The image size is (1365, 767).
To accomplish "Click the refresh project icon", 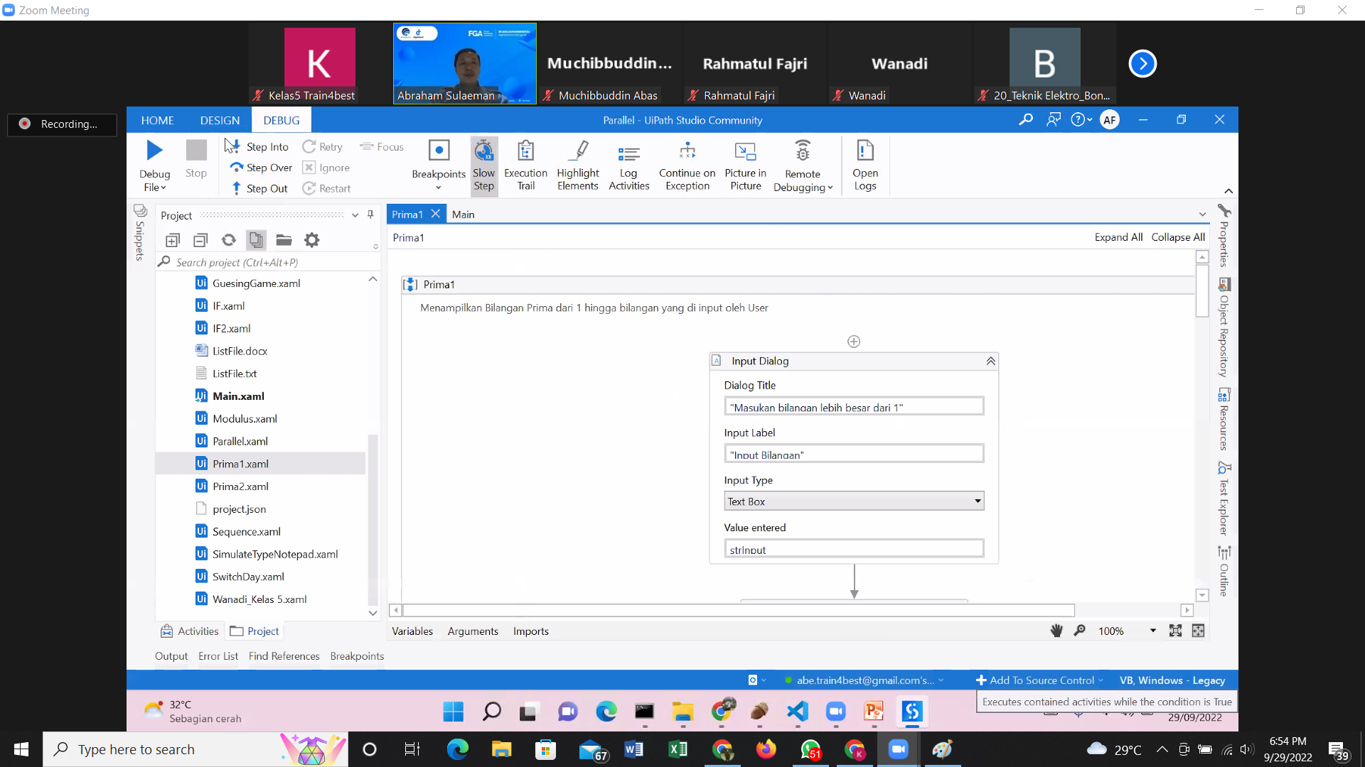I will tap(228, 240).
